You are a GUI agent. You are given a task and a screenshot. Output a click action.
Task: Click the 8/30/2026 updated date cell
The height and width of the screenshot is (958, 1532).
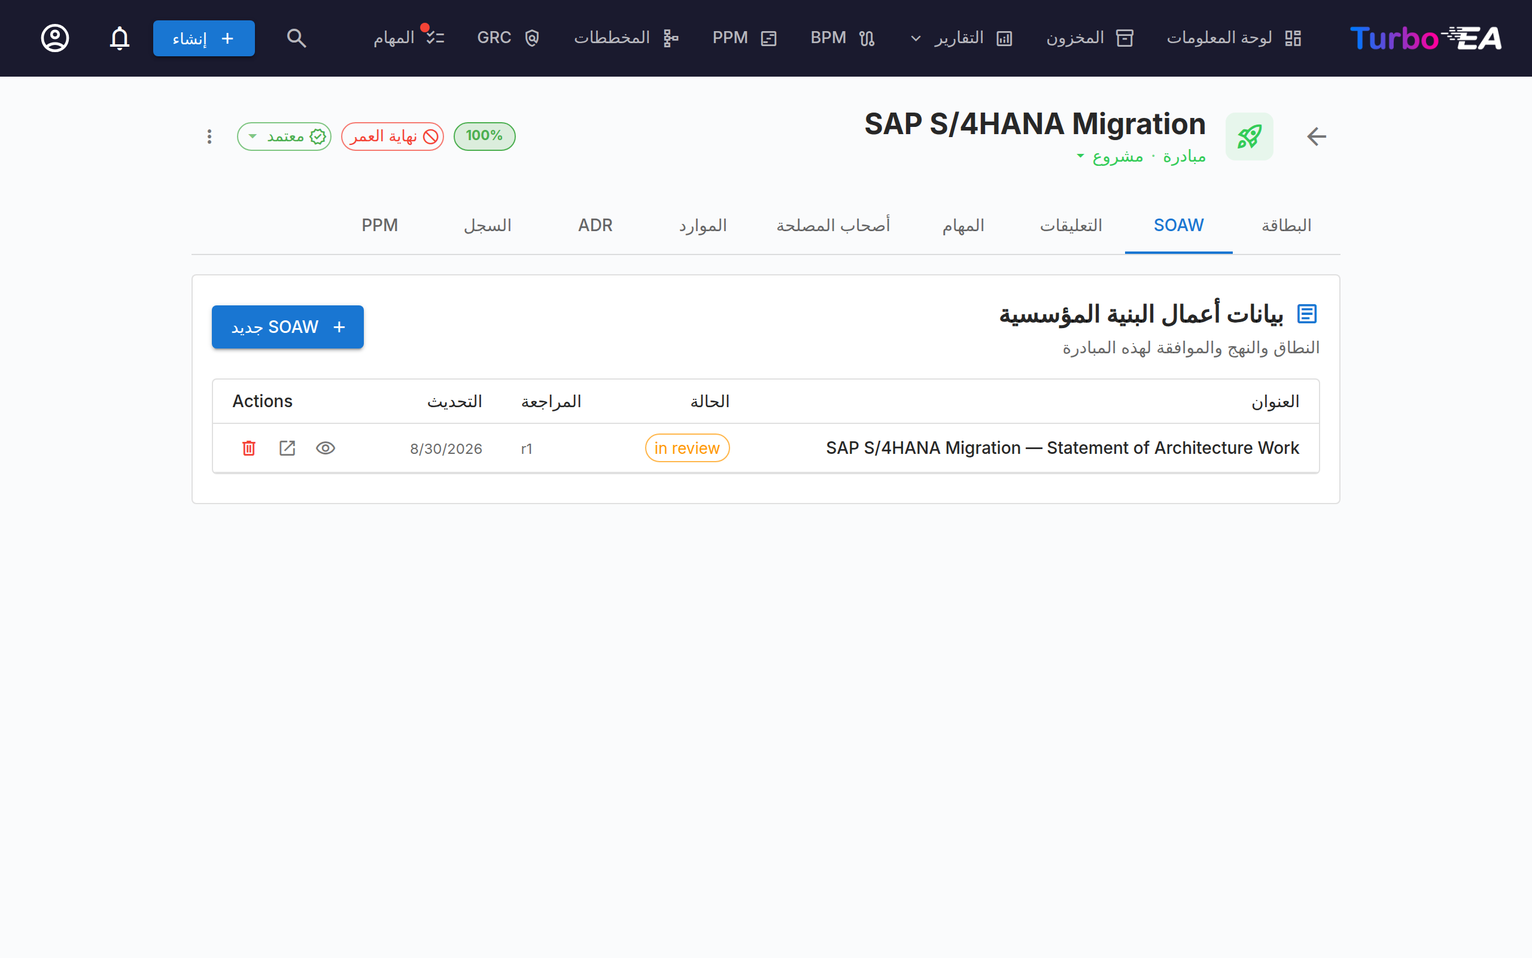pyautogui.click(x=446, y=449)
